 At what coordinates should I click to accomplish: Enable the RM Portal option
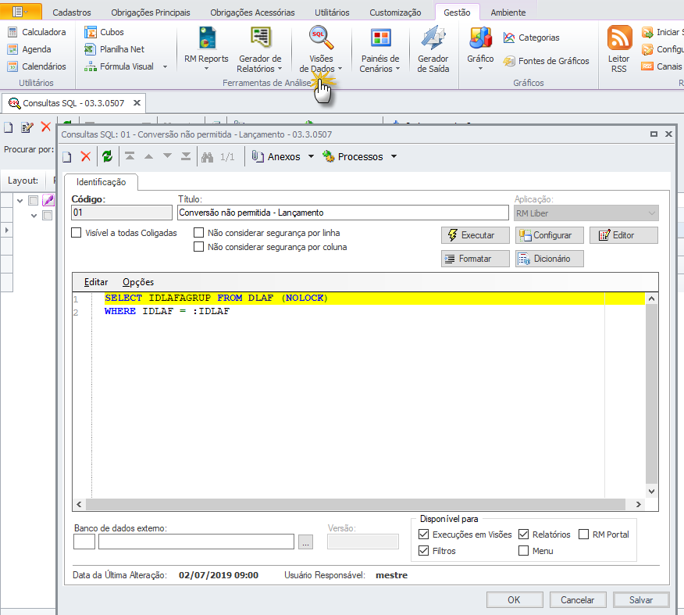584,534
